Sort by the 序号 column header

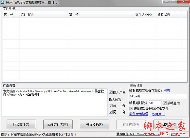(x=11, y=15)
